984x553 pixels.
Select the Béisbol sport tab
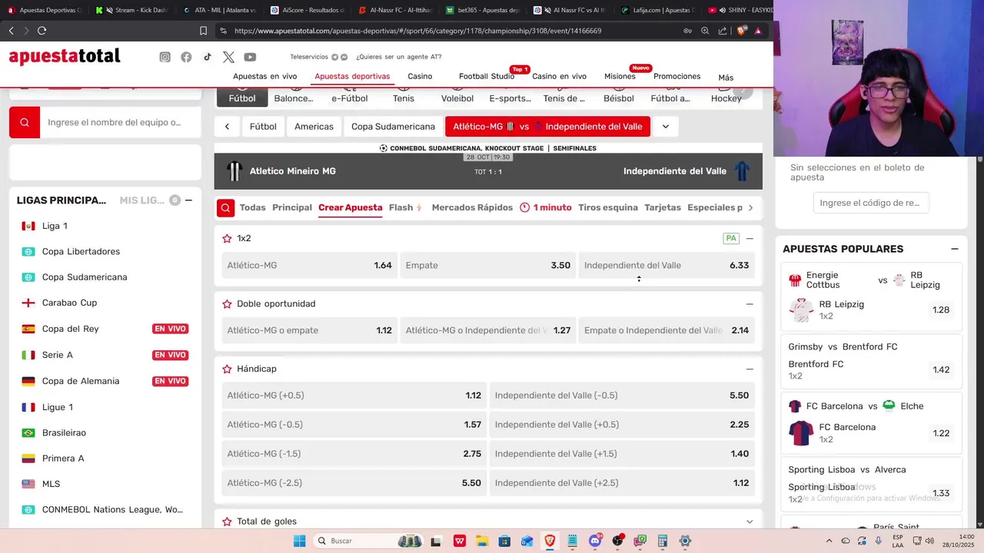click(x=619, y=98)
